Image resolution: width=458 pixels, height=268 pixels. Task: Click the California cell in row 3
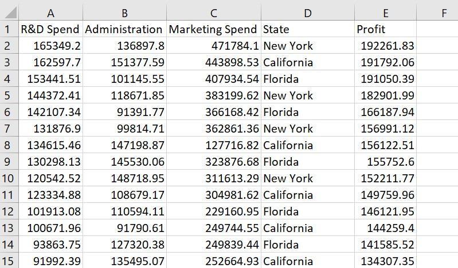coord(308,62)
